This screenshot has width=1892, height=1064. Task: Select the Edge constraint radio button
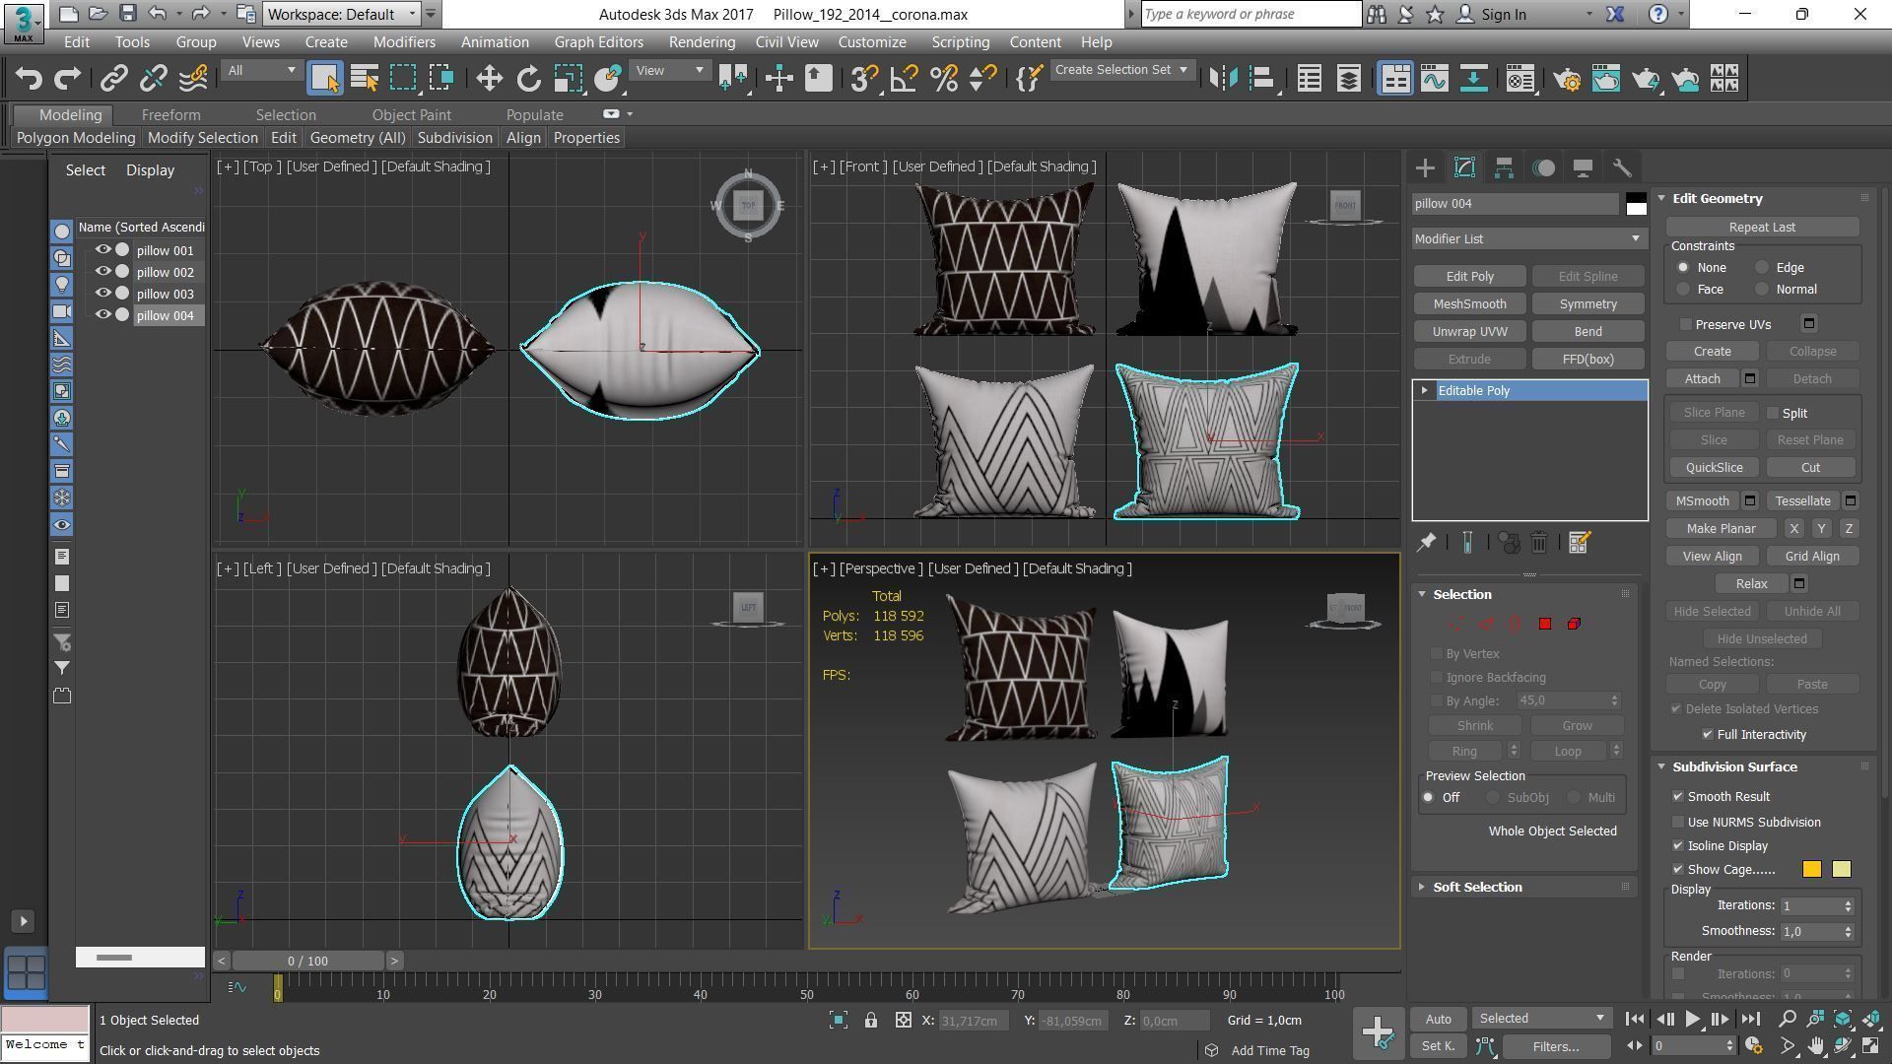(x=1762, y=267)
